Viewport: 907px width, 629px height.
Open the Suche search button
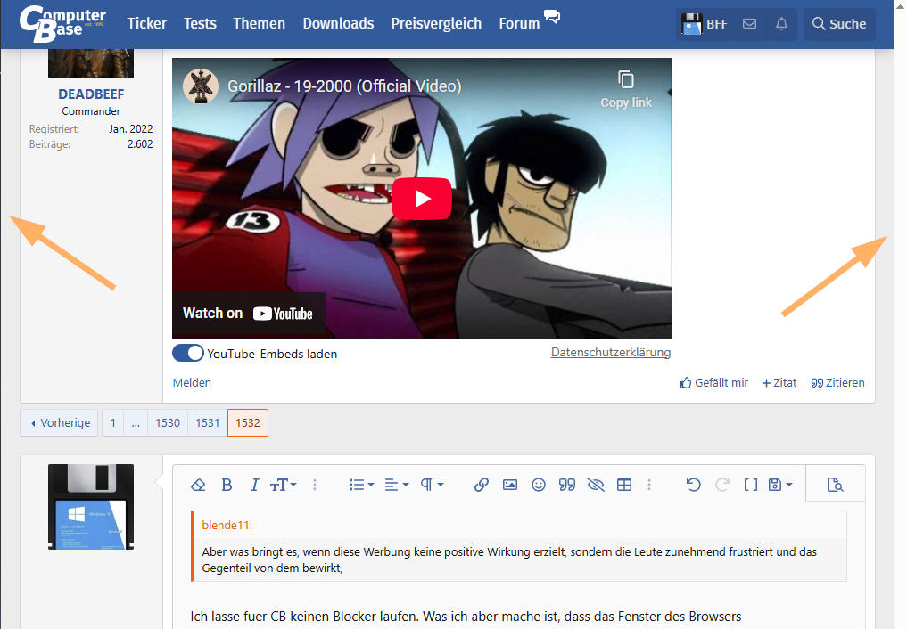coord(839,24)
